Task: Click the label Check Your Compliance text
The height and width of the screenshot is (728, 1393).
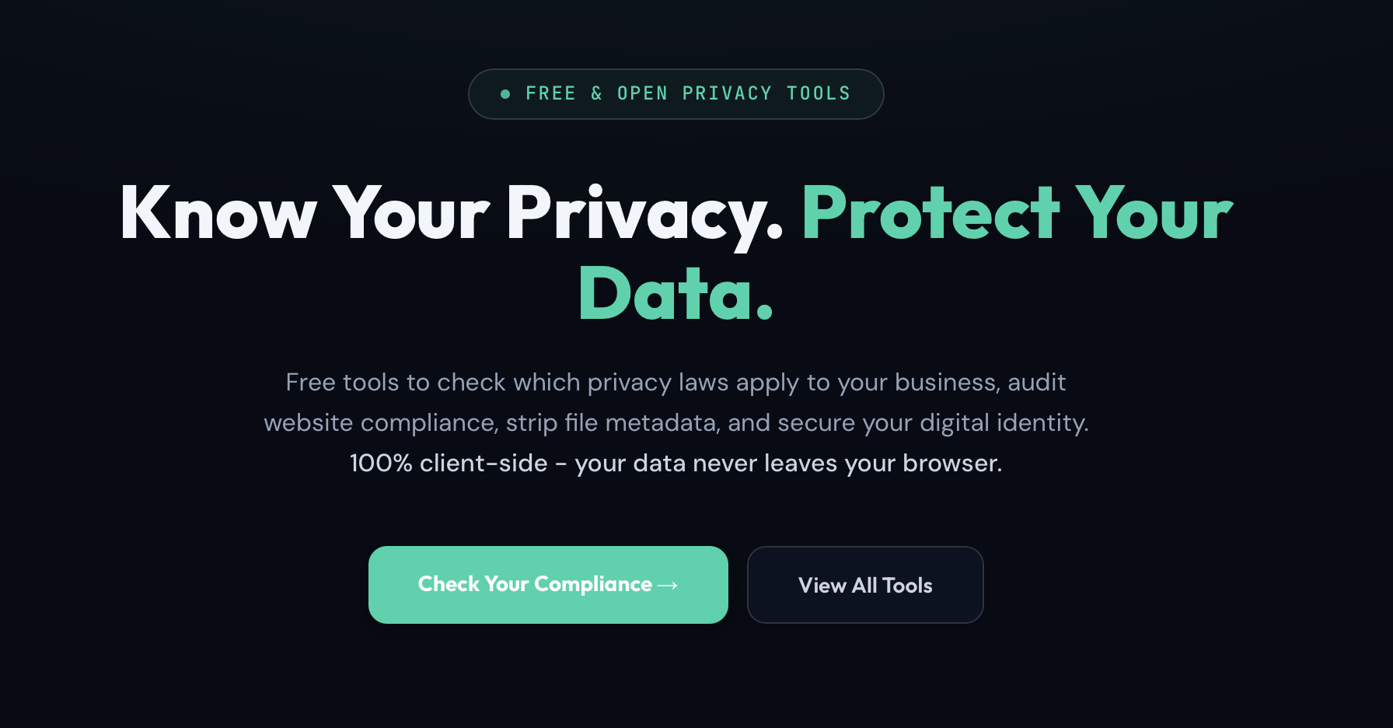Action: pos(535,584)
